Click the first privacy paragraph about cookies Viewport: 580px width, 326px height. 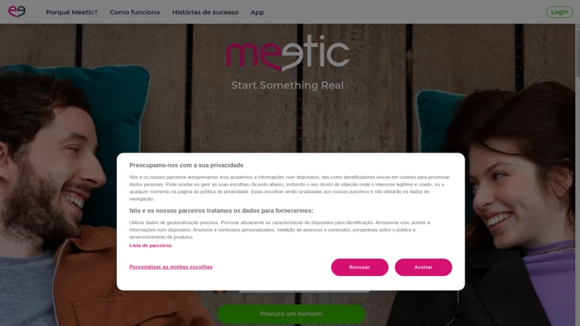[289, 188]
